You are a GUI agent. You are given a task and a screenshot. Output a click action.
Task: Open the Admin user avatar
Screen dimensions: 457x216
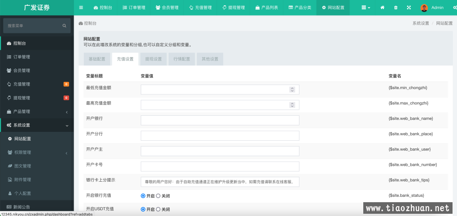coord(424,8)
